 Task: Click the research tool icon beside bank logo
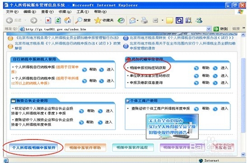189,20
